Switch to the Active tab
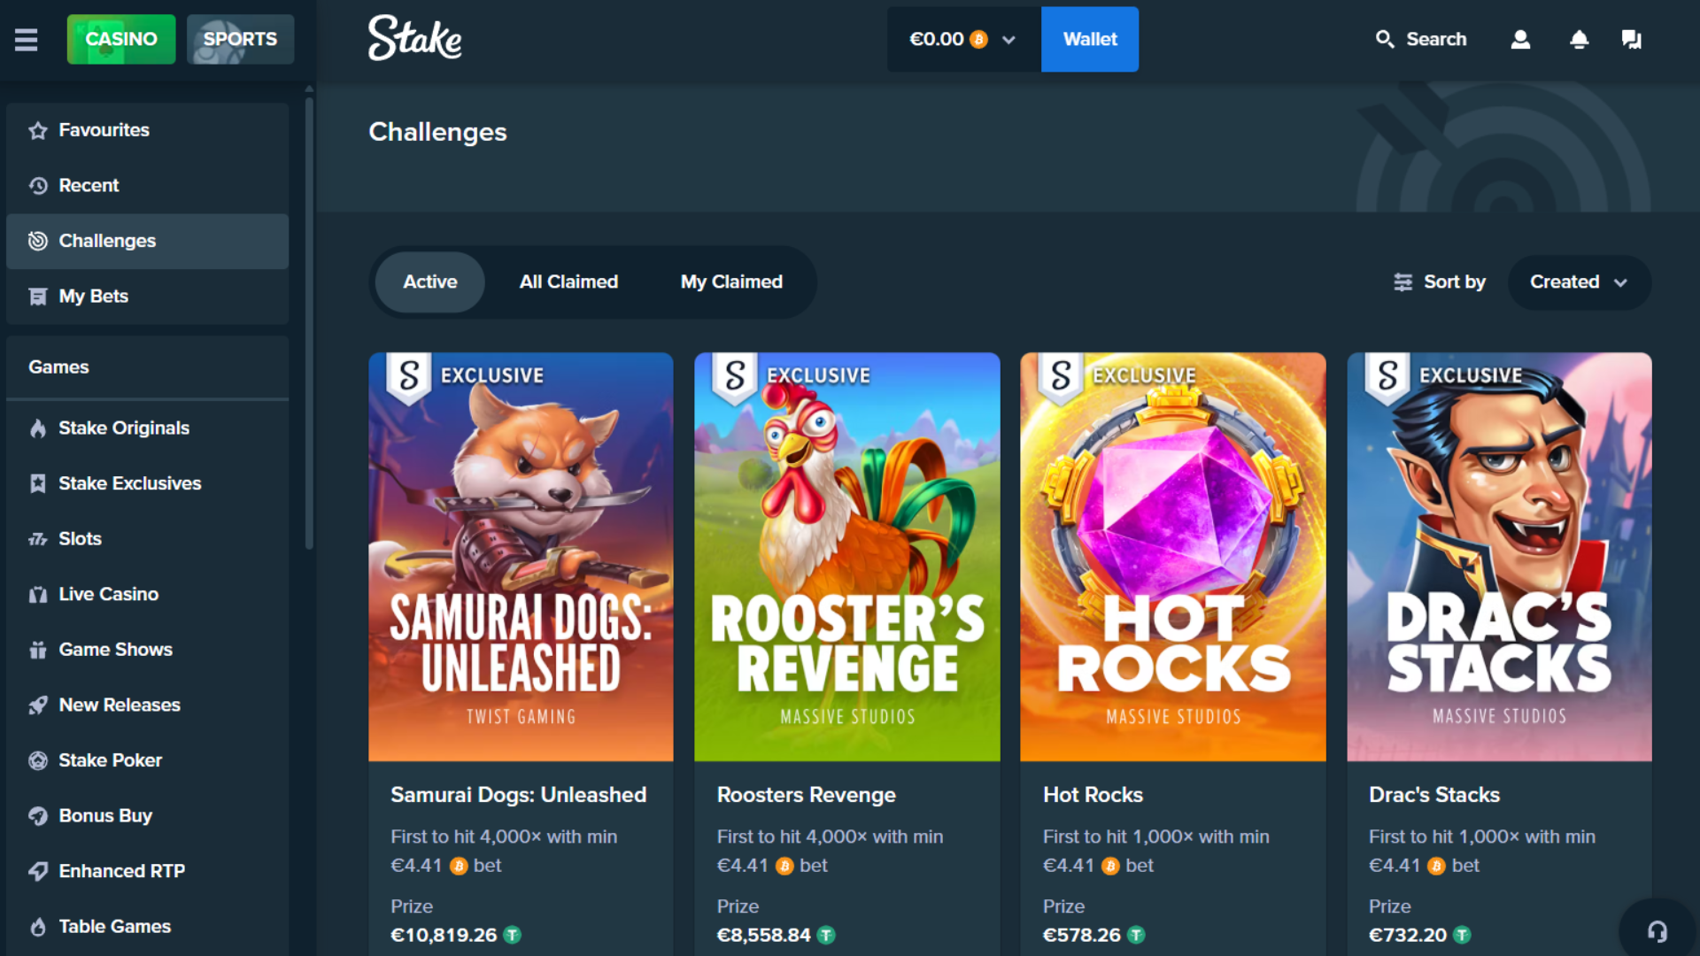This screenshot has height=956, width=1700. [429, 282]
